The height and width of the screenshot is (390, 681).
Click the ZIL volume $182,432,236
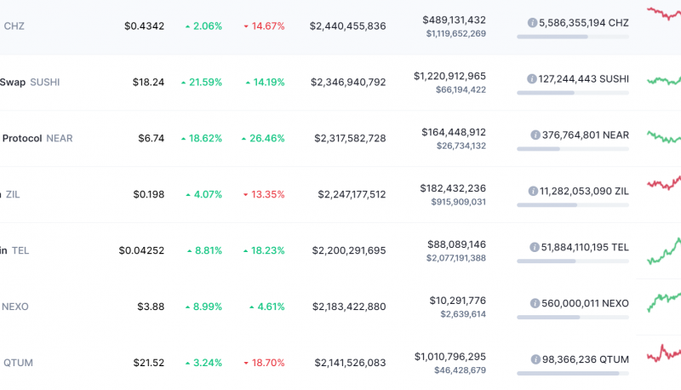[x=453, y=188]
